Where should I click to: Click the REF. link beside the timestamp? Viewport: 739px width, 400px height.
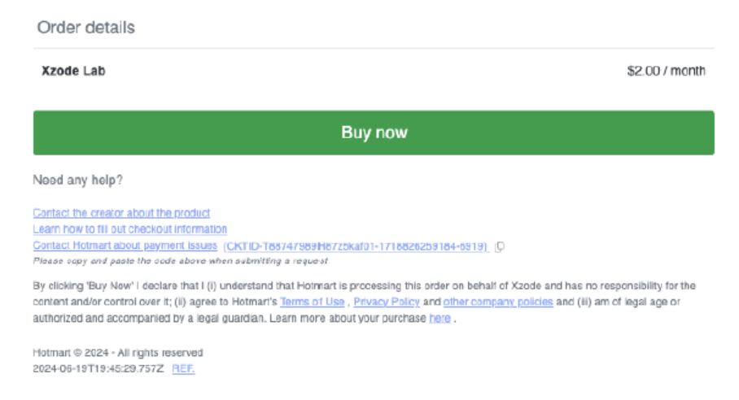click(x=184, y=368)
